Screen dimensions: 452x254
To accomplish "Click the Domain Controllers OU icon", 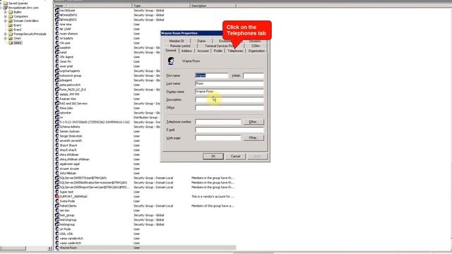I will click(x=11, y=20).
